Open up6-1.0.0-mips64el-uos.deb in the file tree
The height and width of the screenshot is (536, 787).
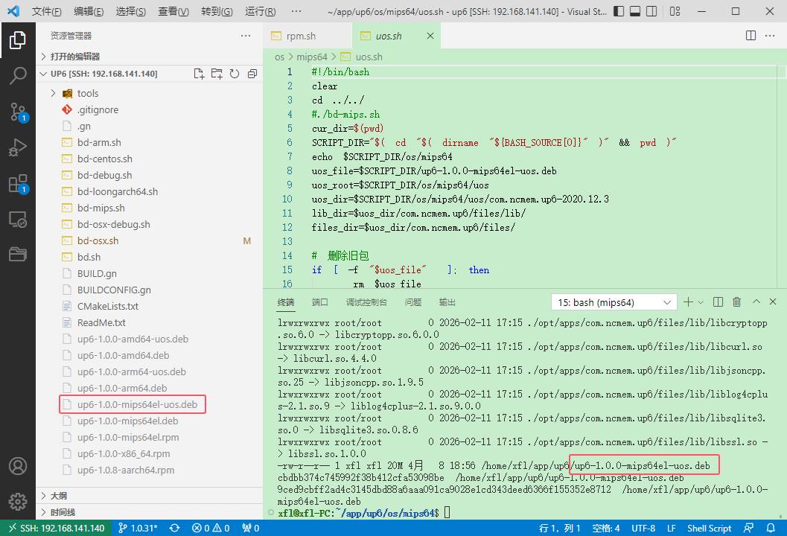(x=137, y=404)
